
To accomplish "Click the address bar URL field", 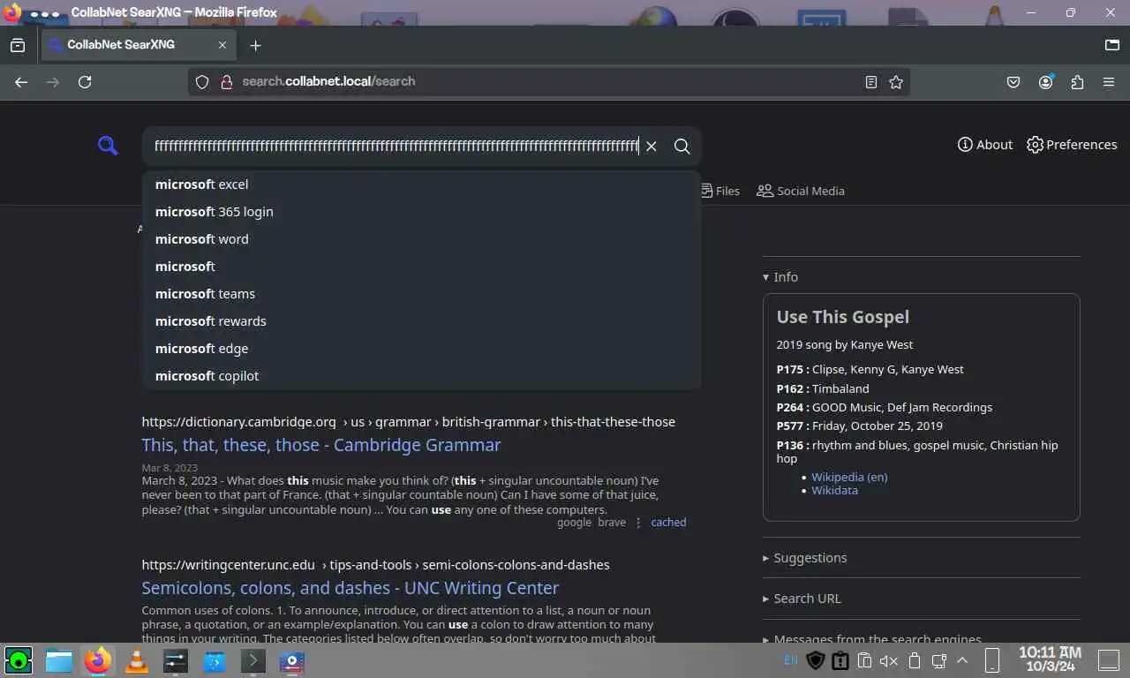I will click(547, 81).
